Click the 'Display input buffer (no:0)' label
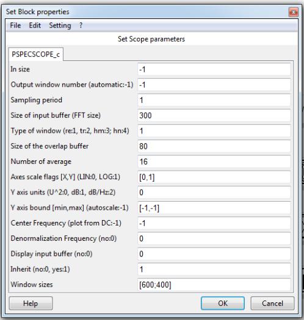The width and height of the screenshot is (304, 320). (51, 254)
